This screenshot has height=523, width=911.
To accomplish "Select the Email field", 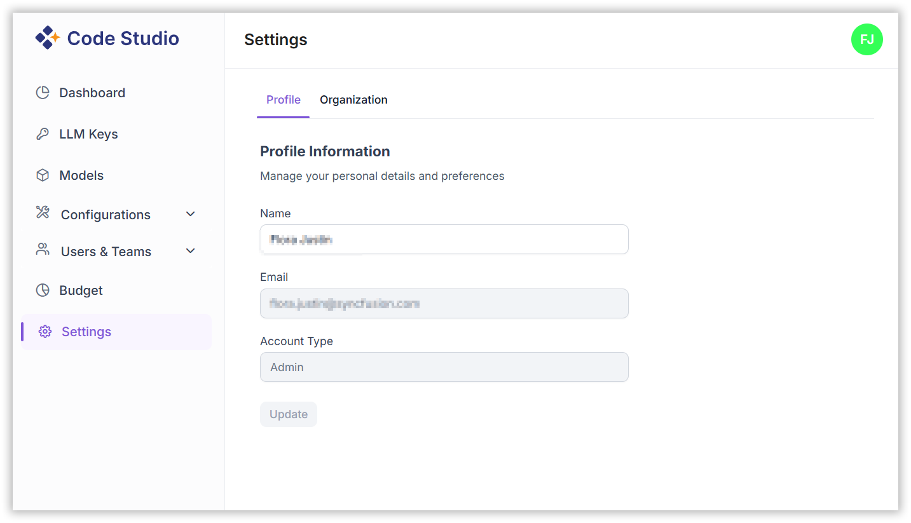I will [444, 303].
